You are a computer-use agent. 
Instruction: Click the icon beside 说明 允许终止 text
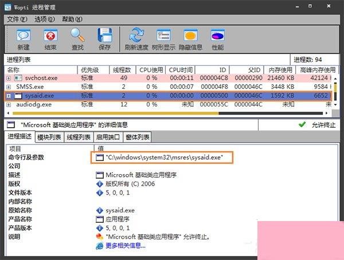point(100,237)
